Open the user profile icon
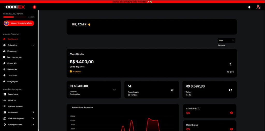Viewport: 265px width, 131px height. click(x=258, y=7)
